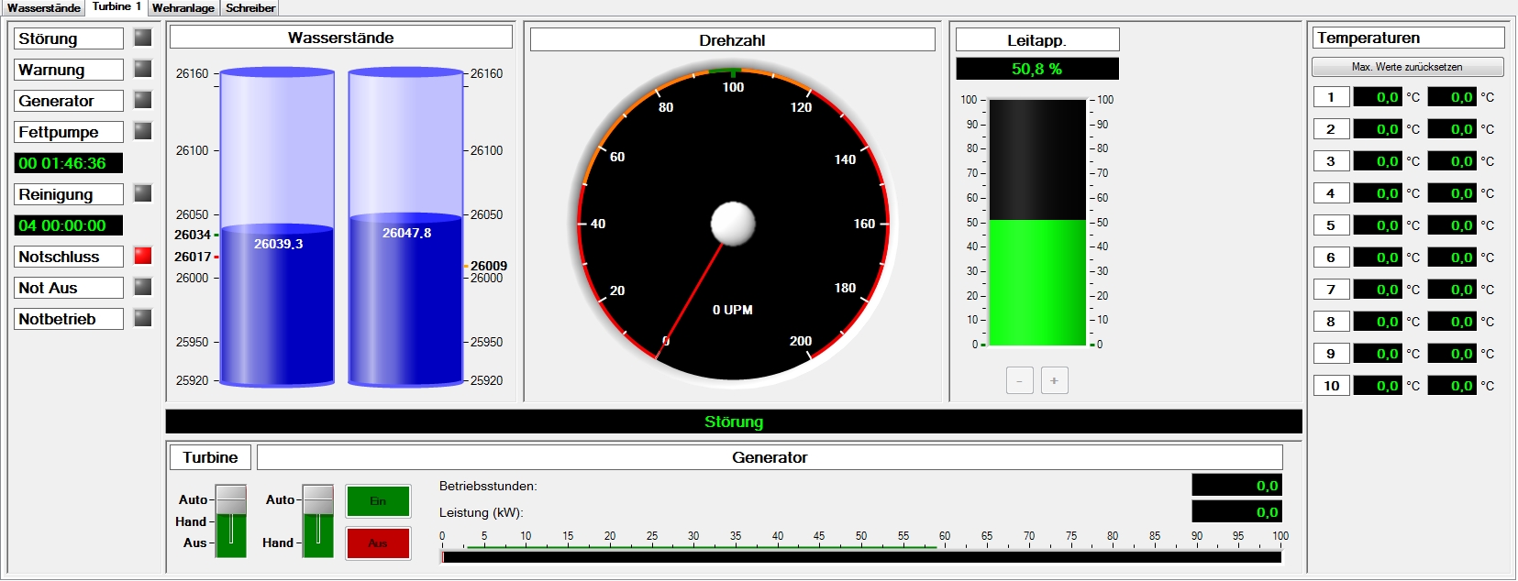Click the red Notschluss indicator light
The width and height of the screenshot is (1518, 581).
pos(142,256)
